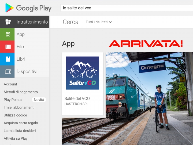Click the Google Play triangle logo
Screen dimensions: 193x145
point(9,8)
